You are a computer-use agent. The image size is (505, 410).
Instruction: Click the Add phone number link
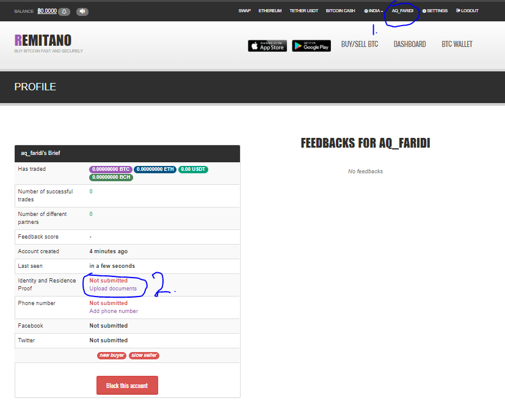pyautogui.click(x=114, y=311)
